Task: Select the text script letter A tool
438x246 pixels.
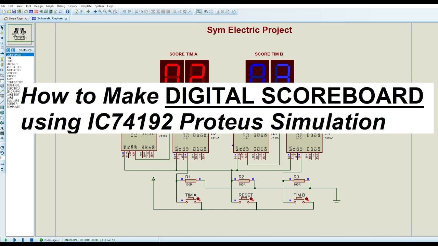Action: (x=2, y=128)
